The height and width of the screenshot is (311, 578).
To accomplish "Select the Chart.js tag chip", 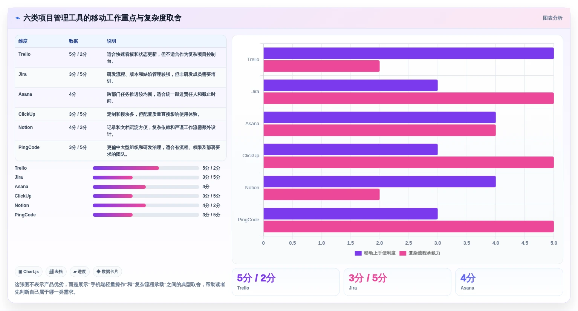I will coord(29,271).
